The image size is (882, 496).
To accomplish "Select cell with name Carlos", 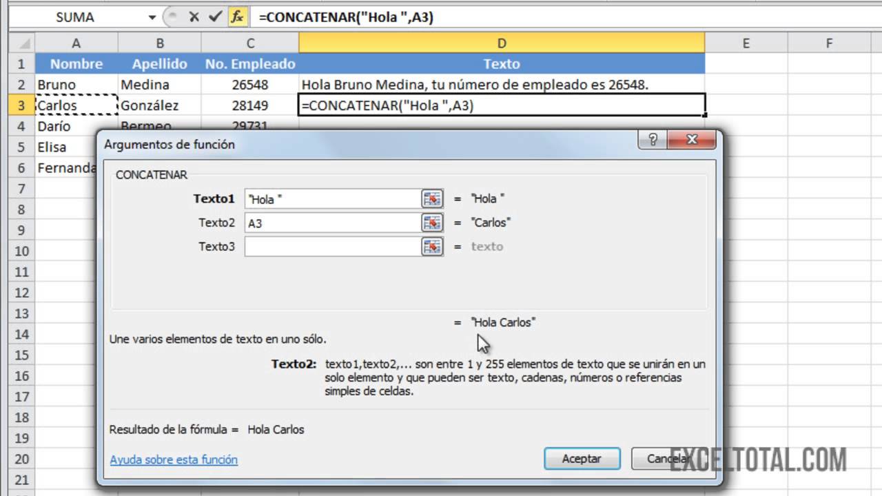I will click(76, 105).
